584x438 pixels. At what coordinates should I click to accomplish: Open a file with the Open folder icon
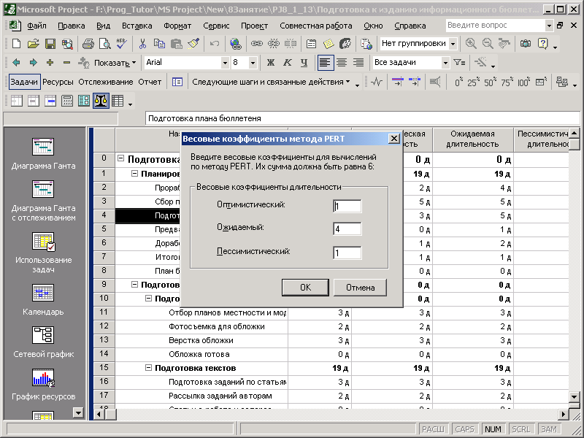pos(33,44)
